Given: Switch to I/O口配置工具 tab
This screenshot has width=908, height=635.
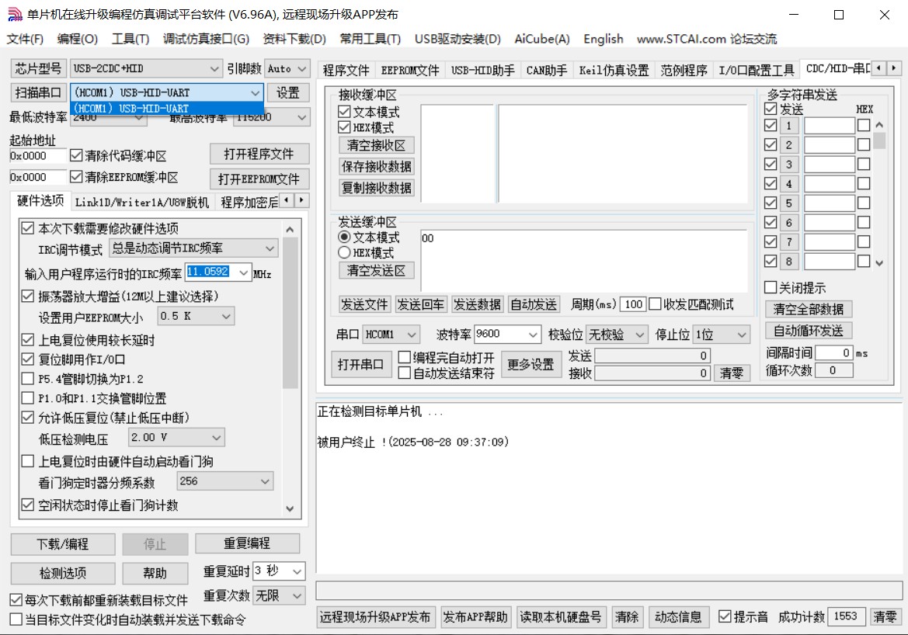Looking at the screenshot, I should click(757, 70).
